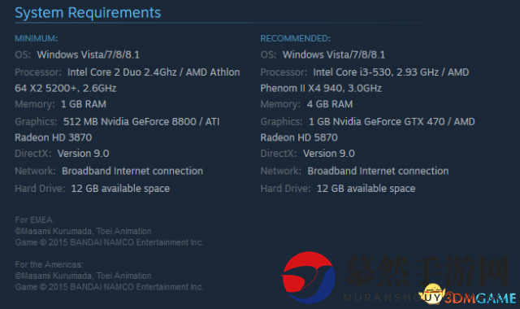Click the 'Radeon HD 5870' line

299,137
